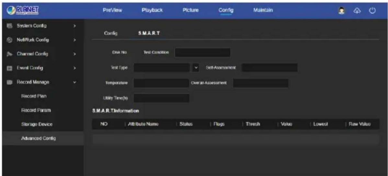Open the Playback tab
This screenshot has height=176, width=388.
click(x=152, y=10)
